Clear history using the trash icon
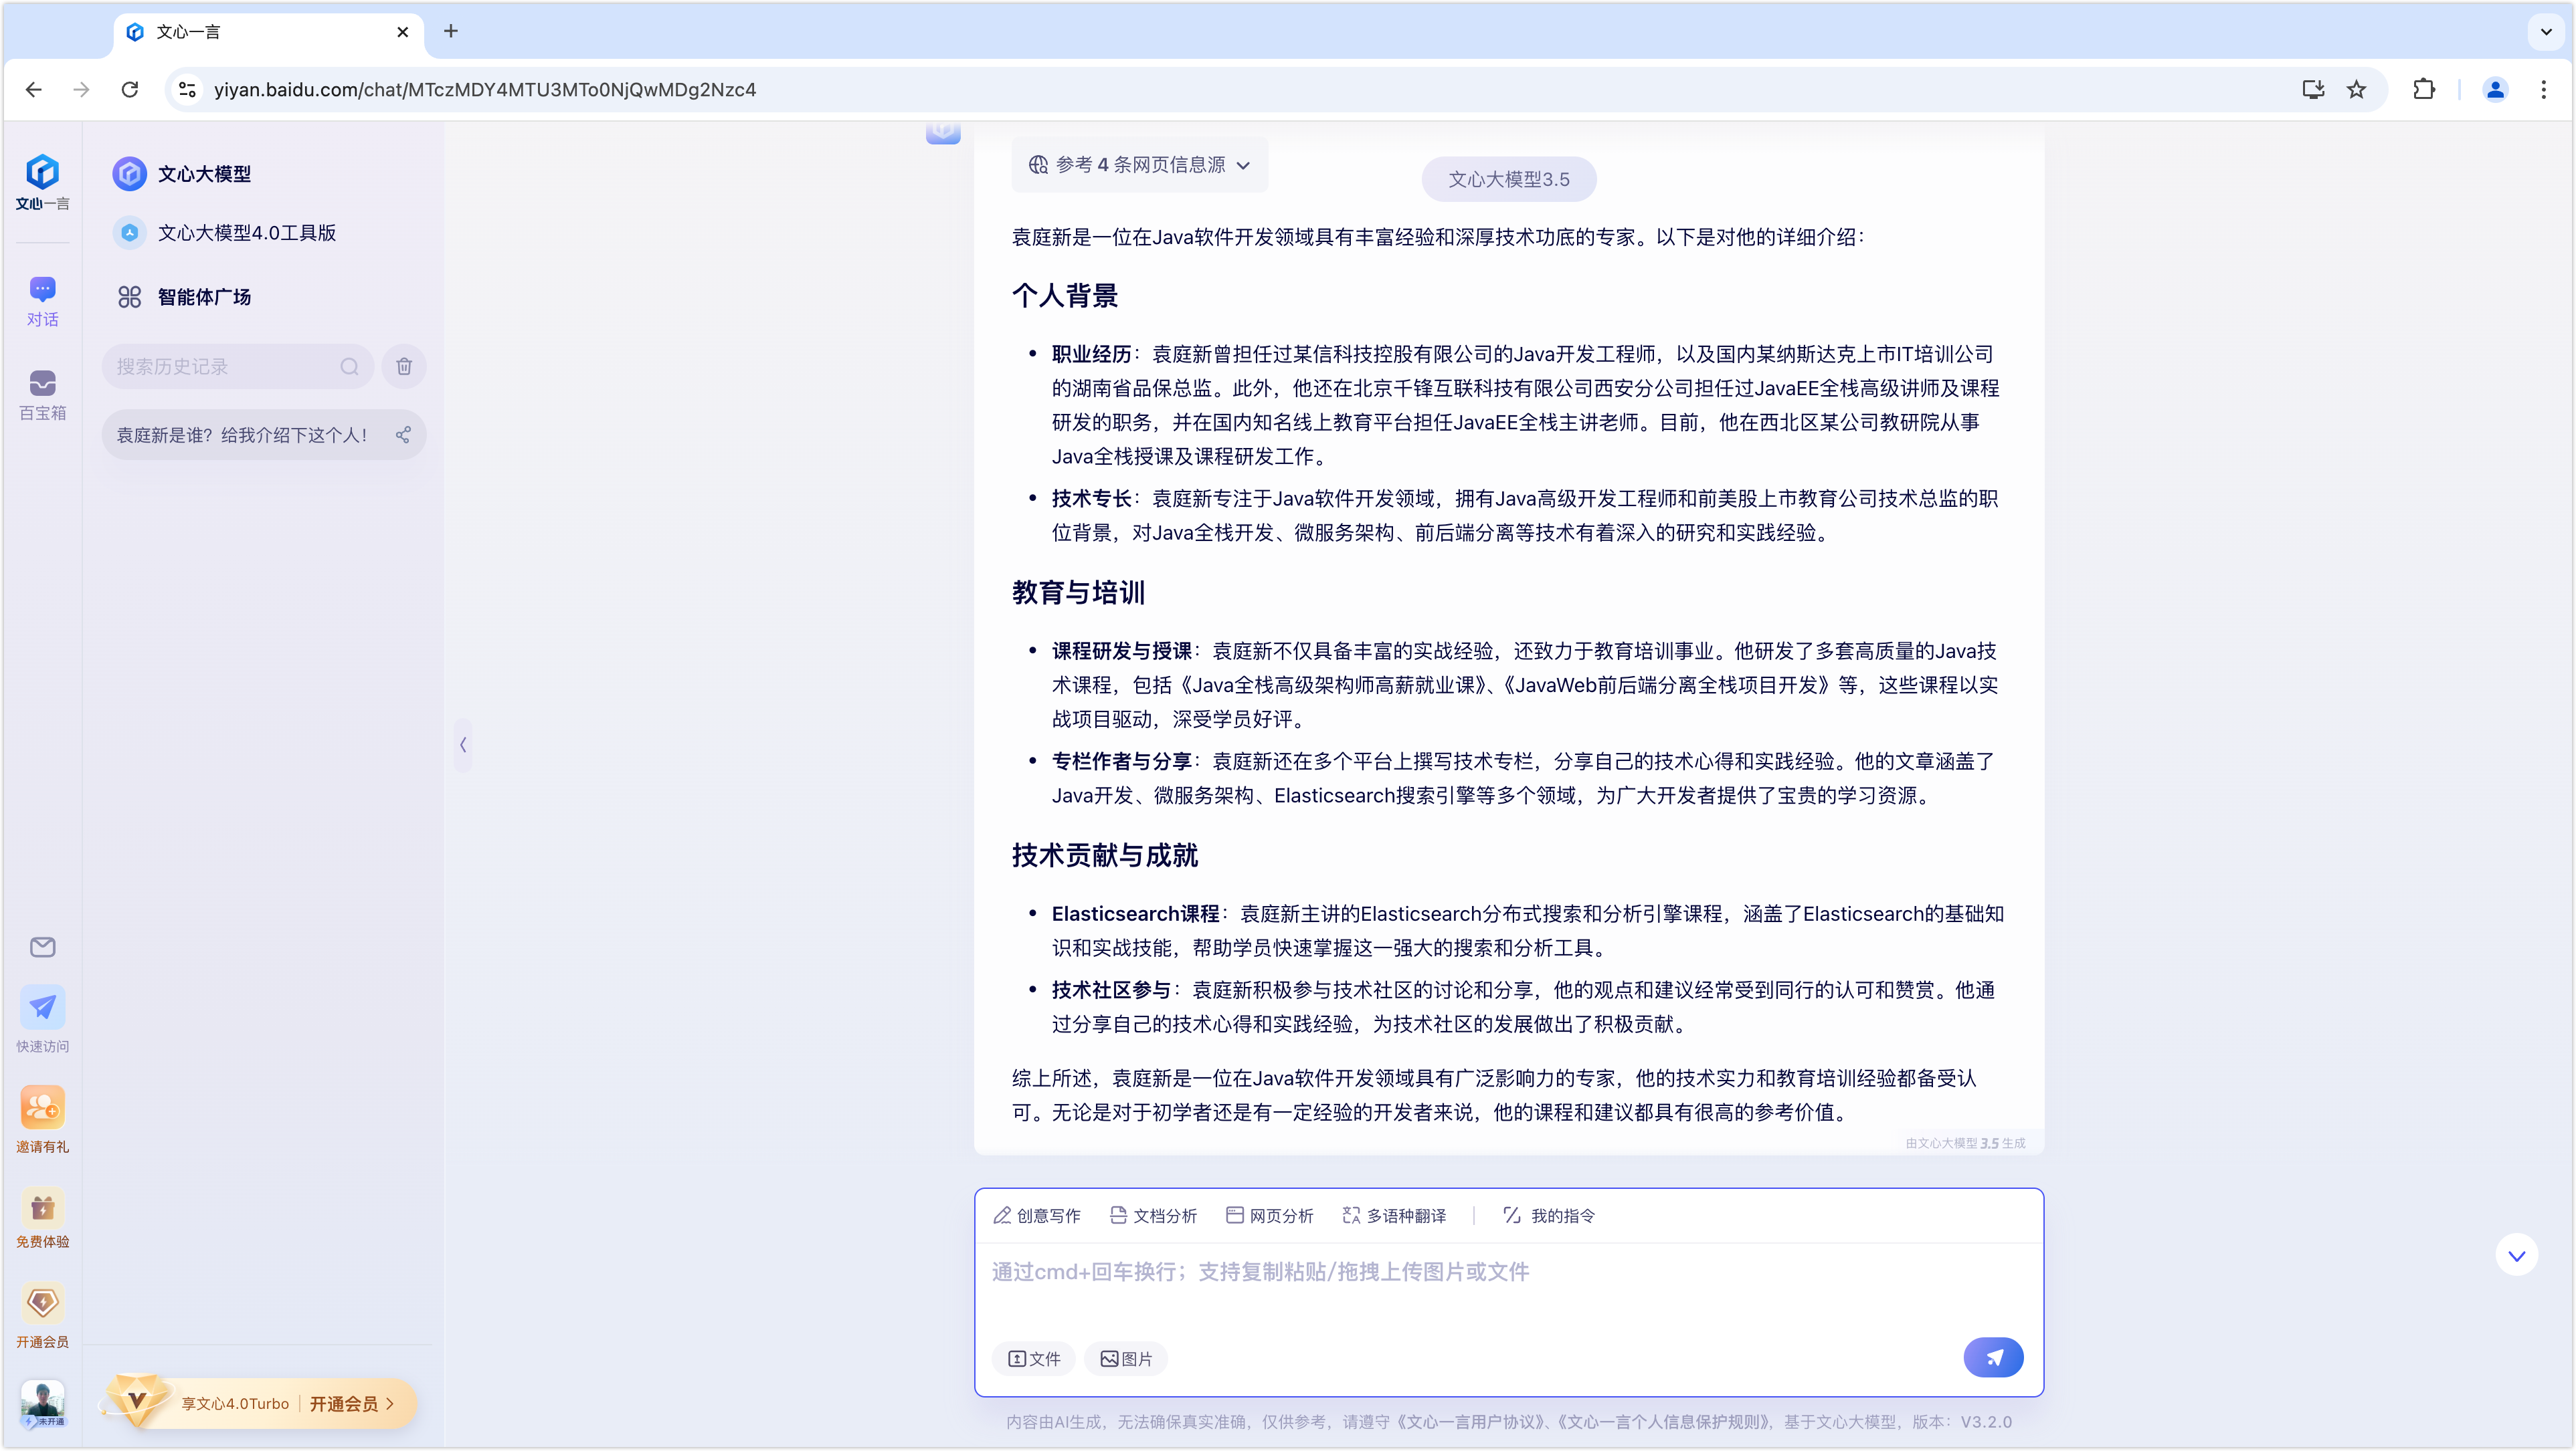 404,366
